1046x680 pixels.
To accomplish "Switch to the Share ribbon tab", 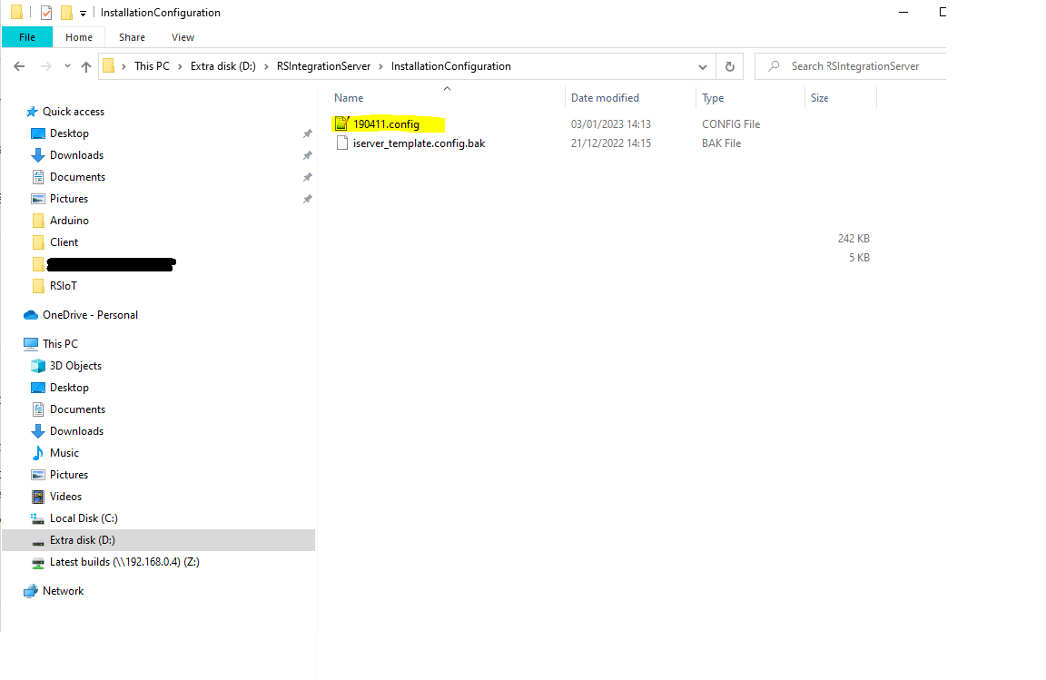I will [132, 37].
